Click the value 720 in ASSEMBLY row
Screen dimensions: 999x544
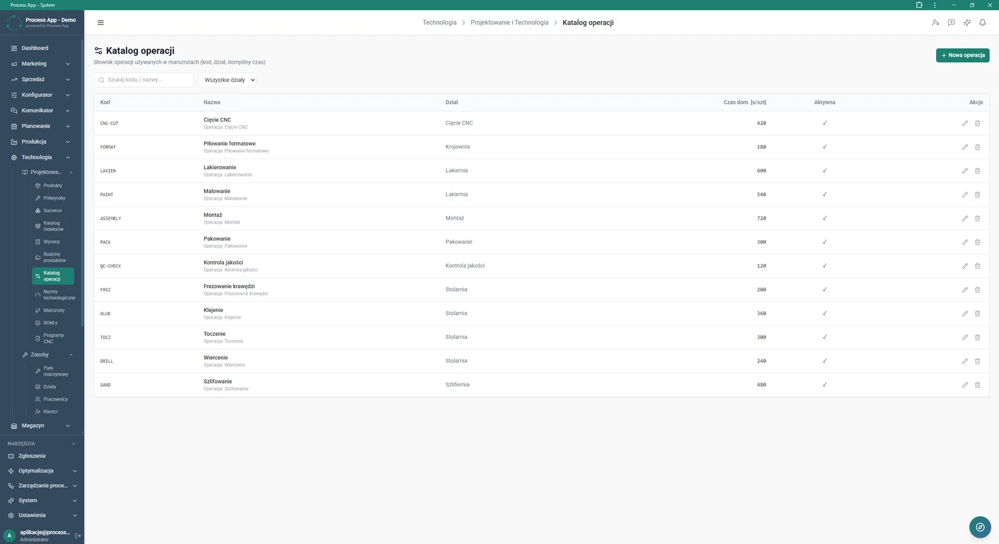coord(761,218)
